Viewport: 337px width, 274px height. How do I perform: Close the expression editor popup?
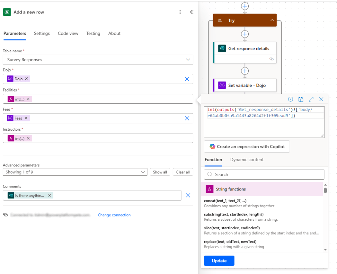coord(321,99)
